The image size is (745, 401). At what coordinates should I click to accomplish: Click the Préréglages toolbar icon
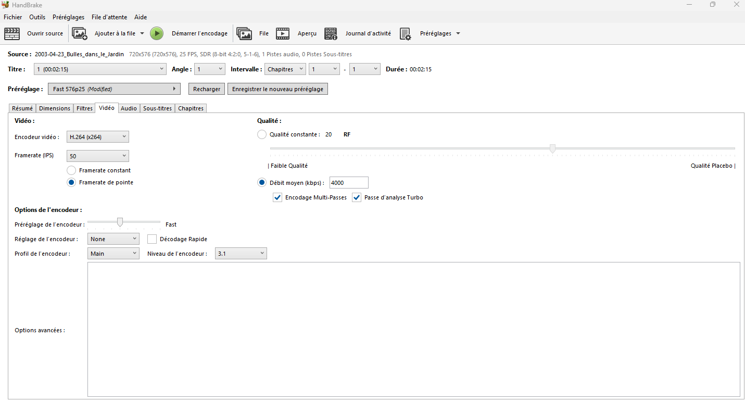406,33
